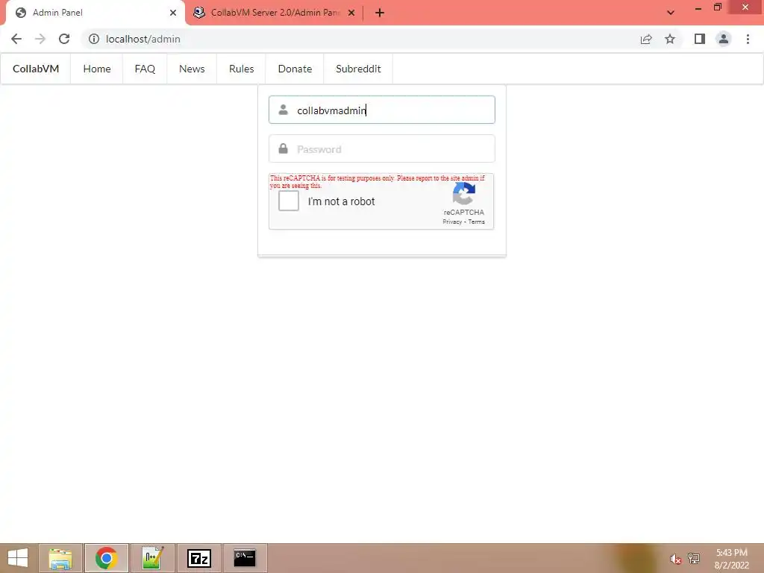Open the Subreddit link
764x573 pixels.
[x=358, y=69]
